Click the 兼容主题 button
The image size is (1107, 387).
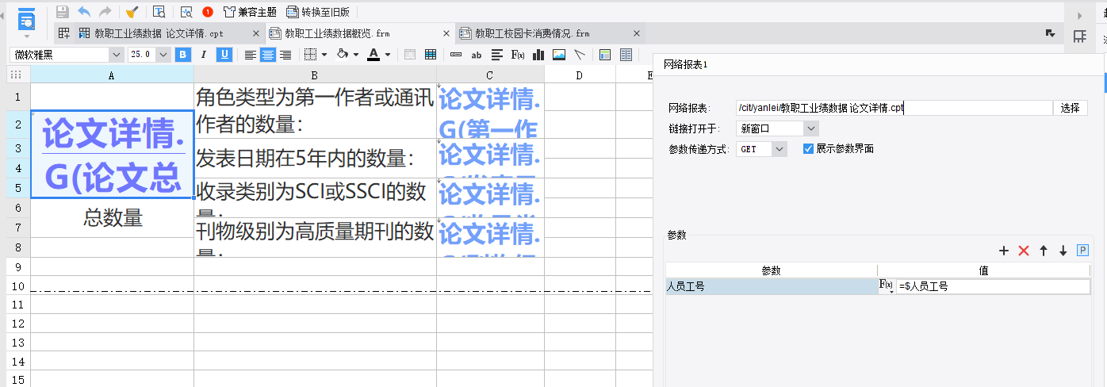pos(250,12)
